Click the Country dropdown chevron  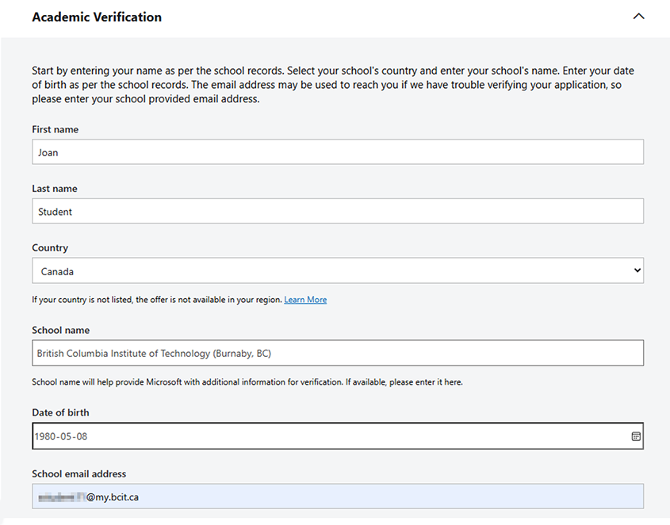click(x=637, y=270)
